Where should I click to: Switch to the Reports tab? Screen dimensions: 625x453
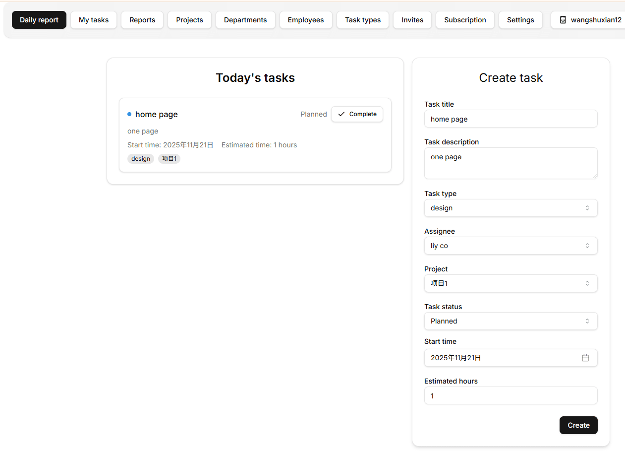pos(142,20)
